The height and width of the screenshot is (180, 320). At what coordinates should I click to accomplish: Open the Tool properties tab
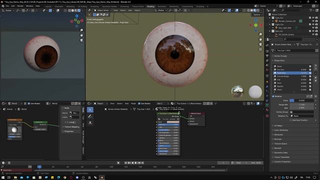click(267, 45)
